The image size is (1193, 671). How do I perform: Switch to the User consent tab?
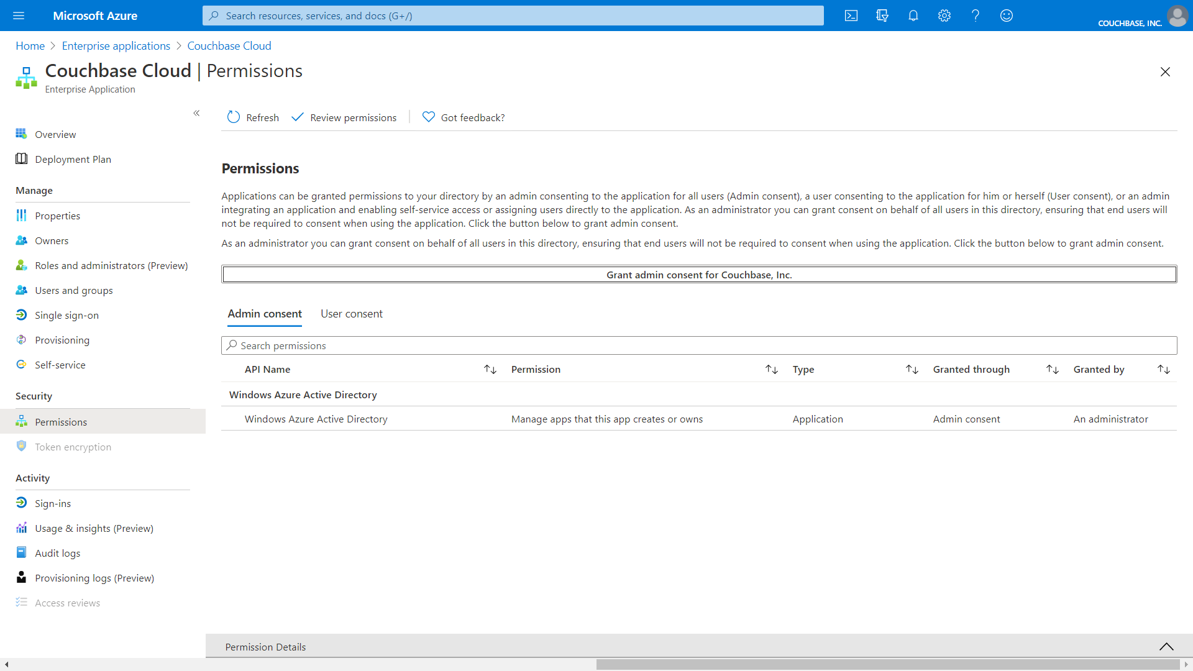[x=352, y=313]
